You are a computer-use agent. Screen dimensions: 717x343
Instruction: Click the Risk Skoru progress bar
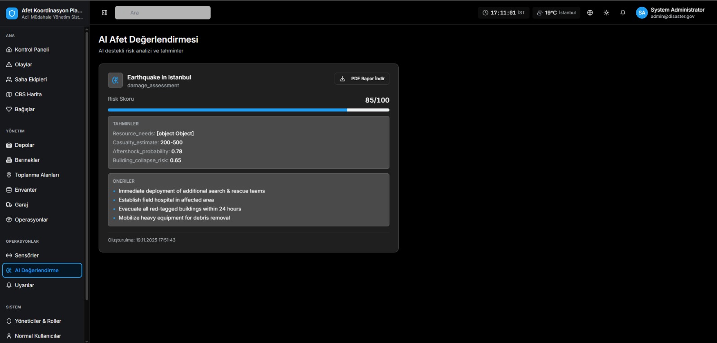(x=248, y=110)
